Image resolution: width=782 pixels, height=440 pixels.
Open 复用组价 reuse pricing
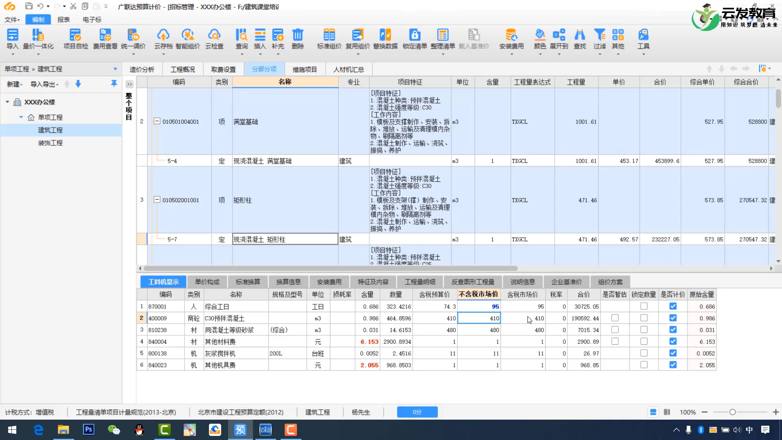pyautogui.click(x=358, y=39)
